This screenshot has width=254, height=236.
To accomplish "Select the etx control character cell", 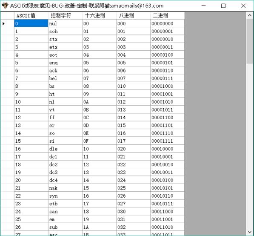I will tap(65, 47).
